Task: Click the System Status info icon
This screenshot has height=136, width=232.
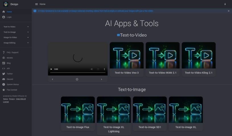Action: click(4, 84)
